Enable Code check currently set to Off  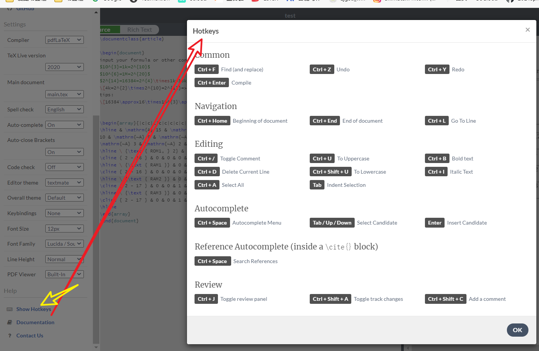point(64,167)
